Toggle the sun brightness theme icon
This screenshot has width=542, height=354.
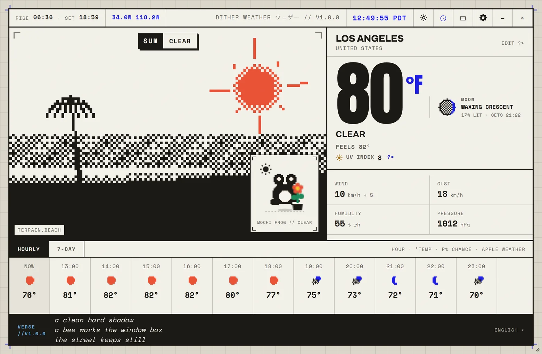pos(423,18)
